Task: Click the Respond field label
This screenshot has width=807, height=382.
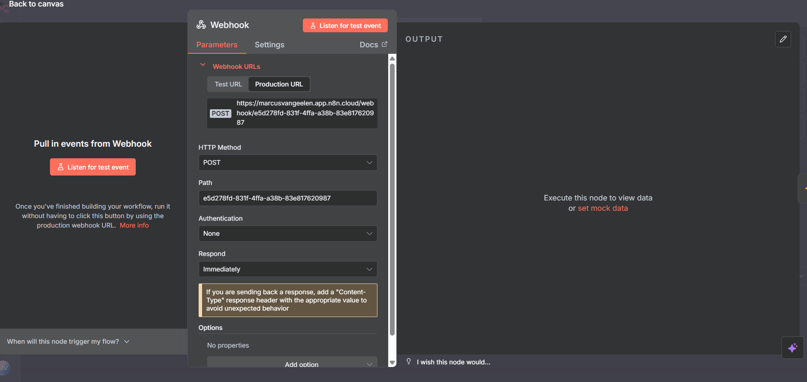Action: coord(212,254)
